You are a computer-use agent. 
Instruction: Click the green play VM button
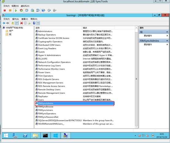pyautogui.click(x=16, y=10)
